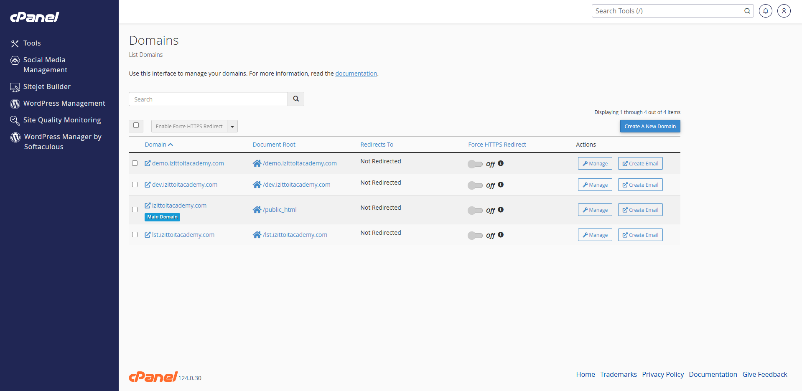Focus the domain Search input field

[x=208, y=99]
